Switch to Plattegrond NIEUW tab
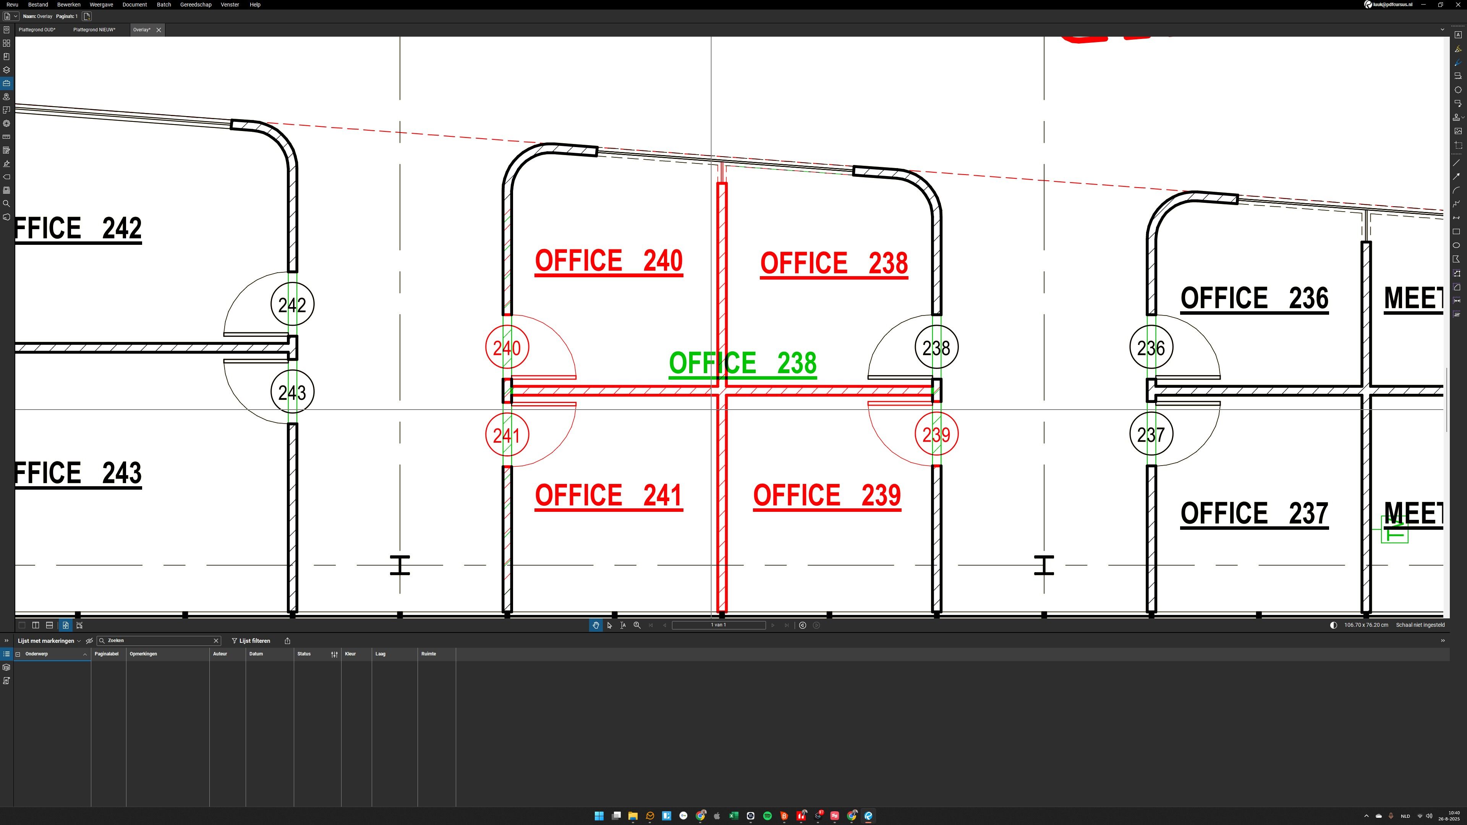This screenshot has height=825, width=1467. click(x=94, y=30)
